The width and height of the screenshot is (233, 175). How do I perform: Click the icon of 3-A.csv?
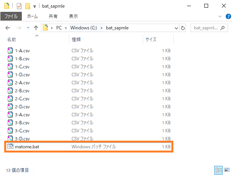(10, 114)
